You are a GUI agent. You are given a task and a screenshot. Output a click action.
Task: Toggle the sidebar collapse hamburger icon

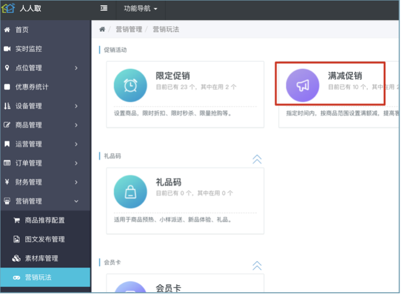tap(104, 8)
